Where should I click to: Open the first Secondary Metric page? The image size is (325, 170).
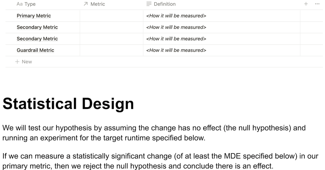pyautogui.click(x=37, y=27)
